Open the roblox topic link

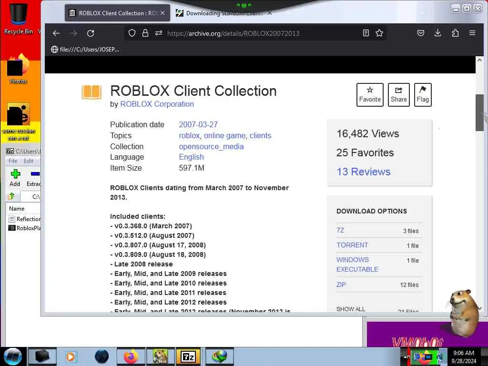(x=189, y=136)
